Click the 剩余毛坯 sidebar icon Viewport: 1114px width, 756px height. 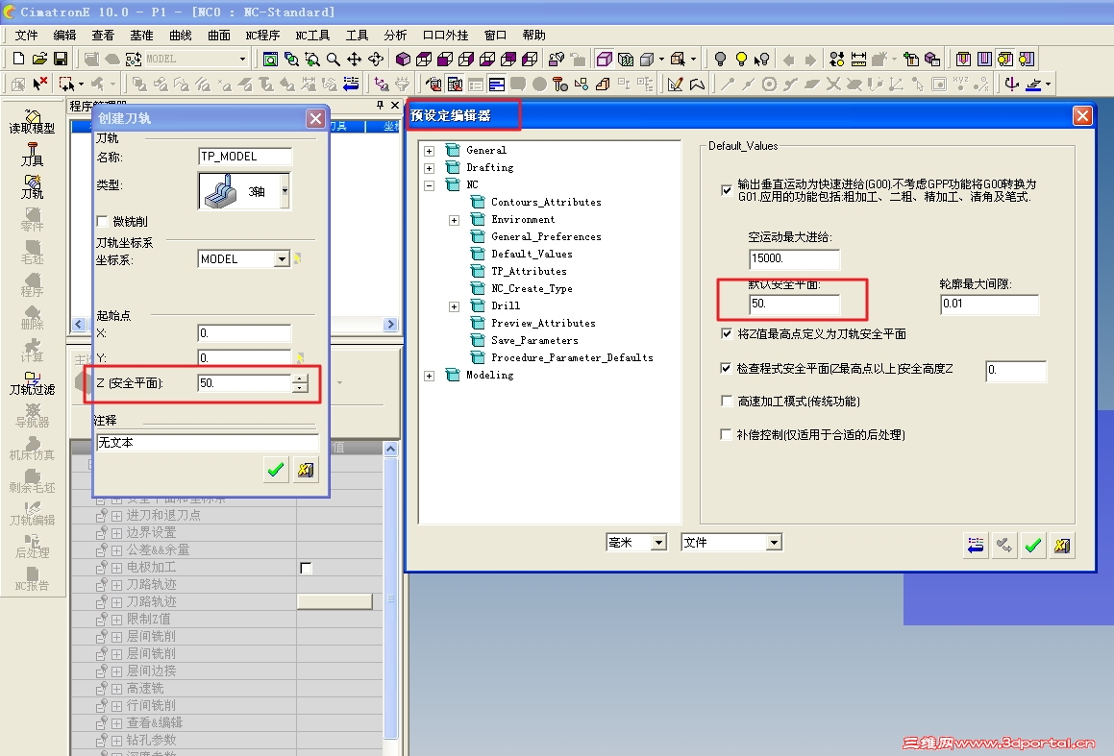[32, 480]
